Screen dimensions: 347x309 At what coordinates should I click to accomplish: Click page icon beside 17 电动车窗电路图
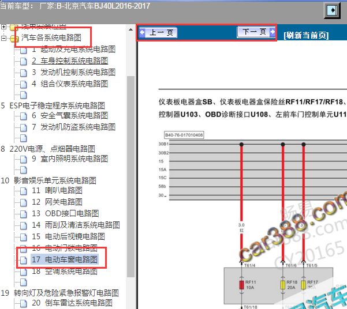[x=24, y=260]
